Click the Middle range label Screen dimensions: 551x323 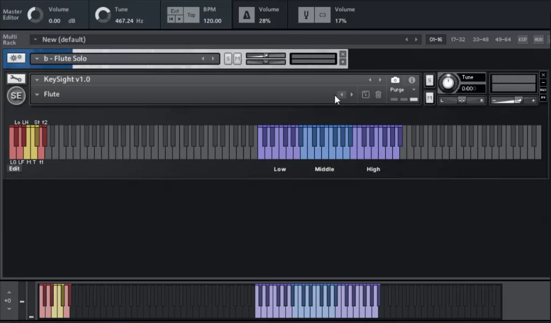(x=324, y=169)
